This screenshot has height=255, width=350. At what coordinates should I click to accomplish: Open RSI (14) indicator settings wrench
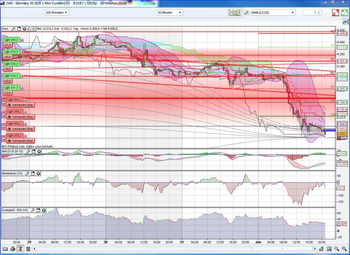pos(33,210)
